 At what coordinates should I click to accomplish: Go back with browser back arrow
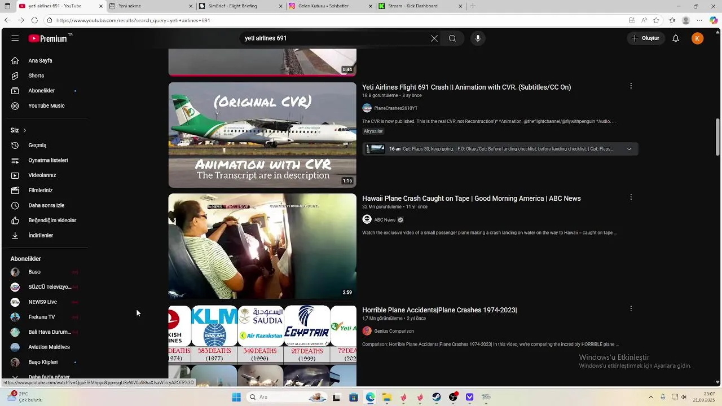pos(7,20)
